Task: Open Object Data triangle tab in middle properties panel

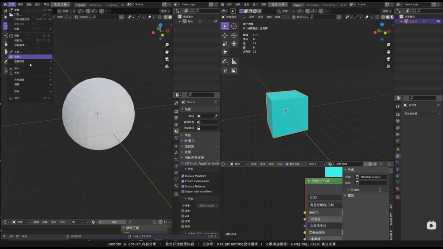Action: (176, 179)
